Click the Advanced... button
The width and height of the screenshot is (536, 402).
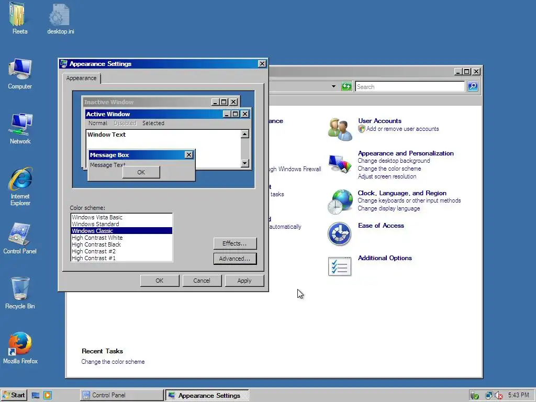[x=235, y=259]
